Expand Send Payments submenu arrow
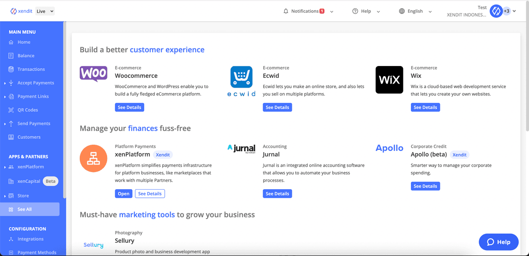The width and height of the screenshot is (529, 256). (x=5, y=124)
